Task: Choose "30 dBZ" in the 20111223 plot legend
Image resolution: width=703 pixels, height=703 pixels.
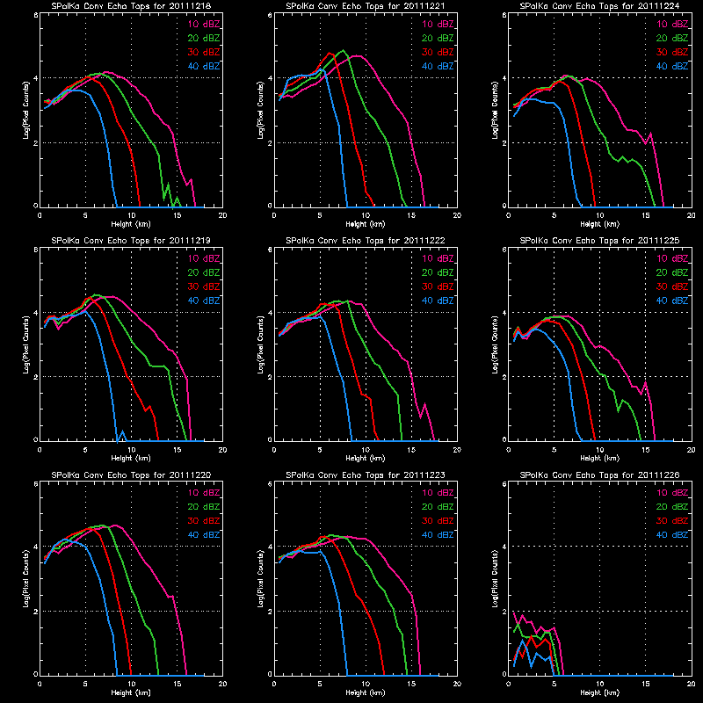Action: pos(438,521)
